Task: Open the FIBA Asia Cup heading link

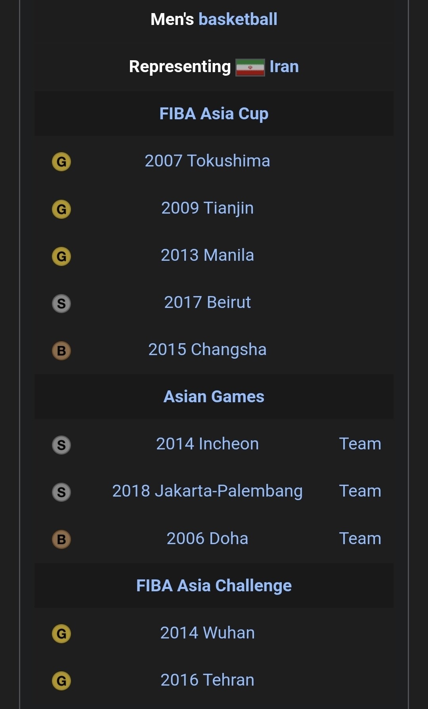Action: (214, 114)
